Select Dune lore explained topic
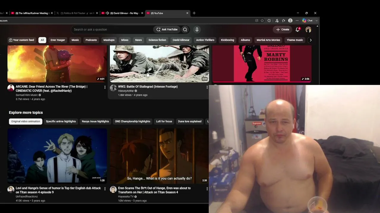This screenshot has height=213, width=380. 190,121
